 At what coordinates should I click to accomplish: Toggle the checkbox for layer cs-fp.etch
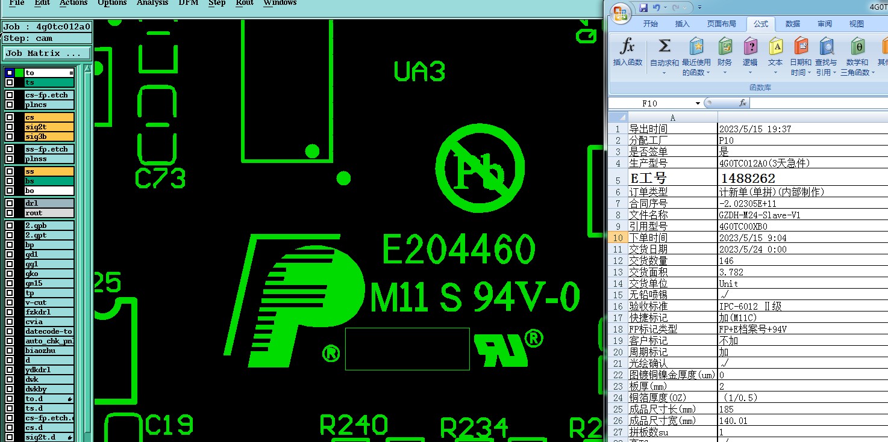point(10,95)
